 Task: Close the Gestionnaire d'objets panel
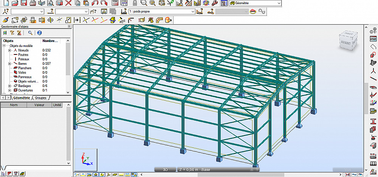tap(70, 26)
